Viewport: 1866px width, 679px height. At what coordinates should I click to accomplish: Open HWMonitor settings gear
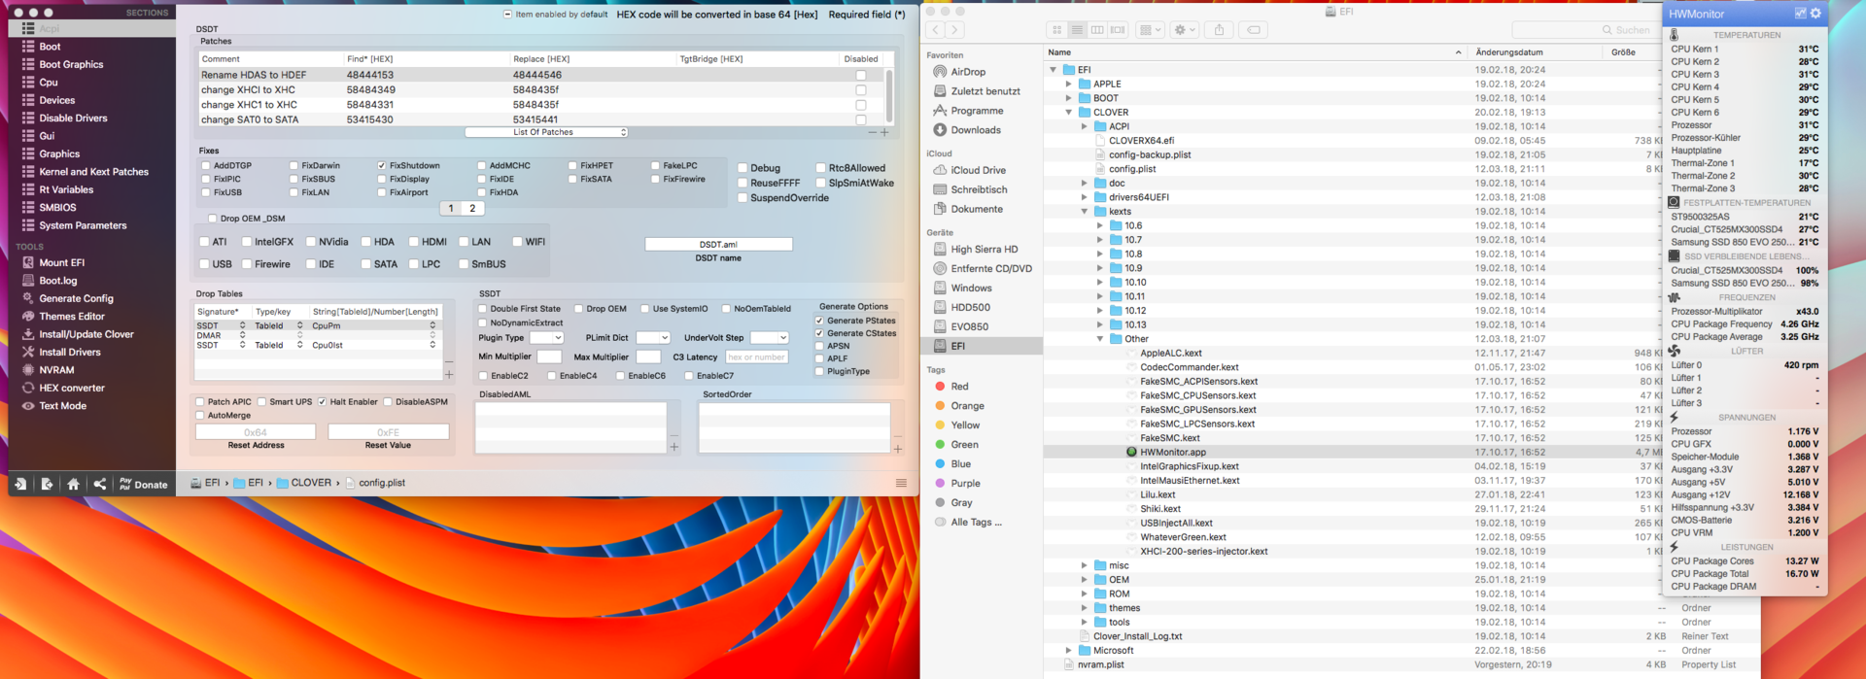tap(1815, 14)
